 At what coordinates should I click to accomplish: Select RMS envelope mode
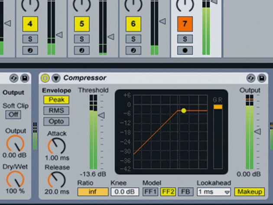point(56,111)
